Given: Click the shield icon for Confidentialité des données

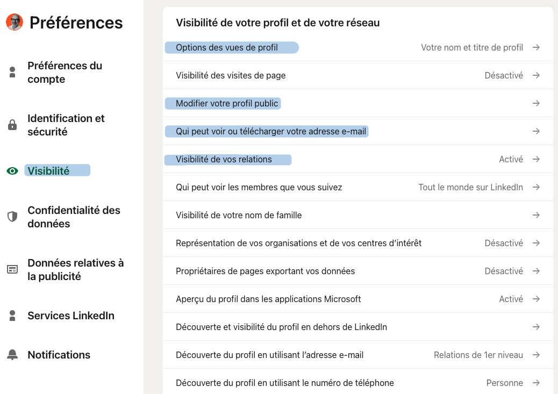Looking at the screenshot, I should 12,217.
